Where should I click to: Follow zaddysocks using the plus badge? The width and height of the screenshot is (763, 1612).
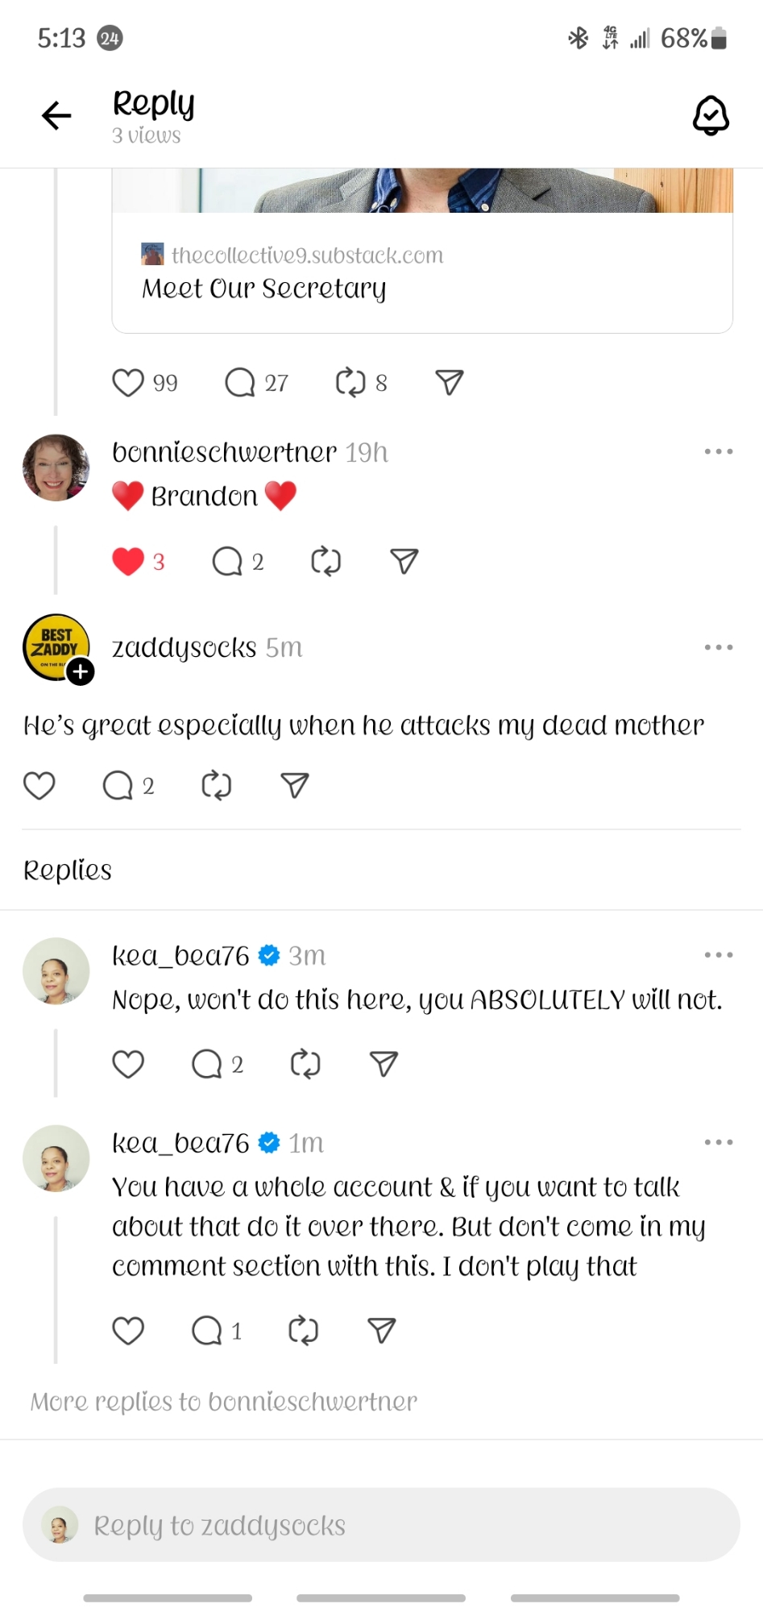(x=80, y=671)
